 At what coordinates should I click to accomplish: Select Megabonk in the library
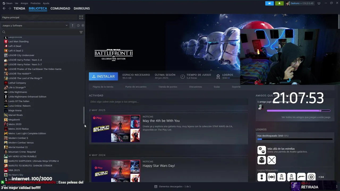click(x=14, y=120)
